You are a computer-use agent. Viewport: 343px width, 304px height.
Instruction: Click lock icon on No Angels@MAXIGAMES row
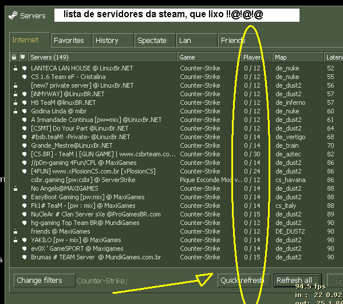coord(15,188)
